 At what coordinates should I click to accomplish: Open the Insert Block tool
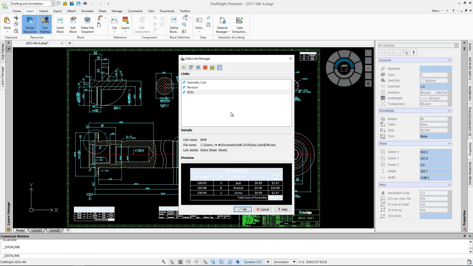click(x=60, y=25)
